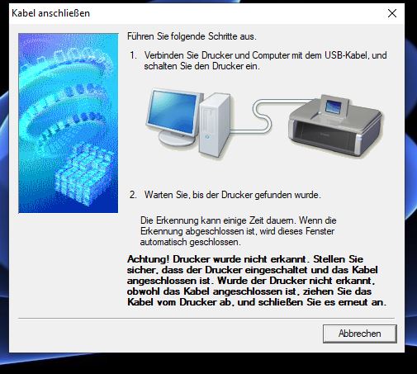Image resolution: width=417 pixels, height=374 pixels.
Task: Click the monitor stand base in the illustration
Action: coord(178,138)
